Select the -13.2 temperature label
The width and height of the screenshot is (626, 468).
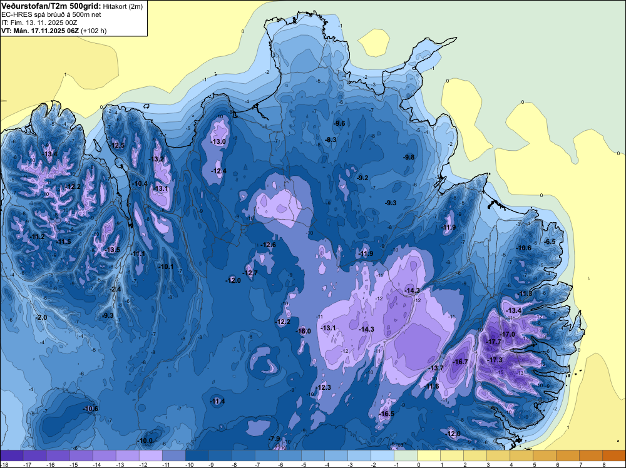point(156,159)
